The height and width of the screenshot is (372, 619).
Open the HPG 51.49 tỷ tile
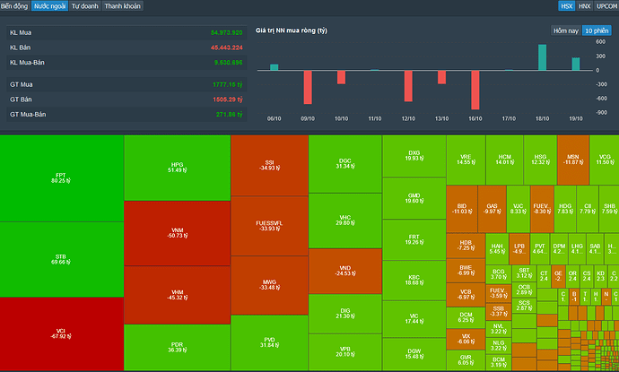point(178,168)
